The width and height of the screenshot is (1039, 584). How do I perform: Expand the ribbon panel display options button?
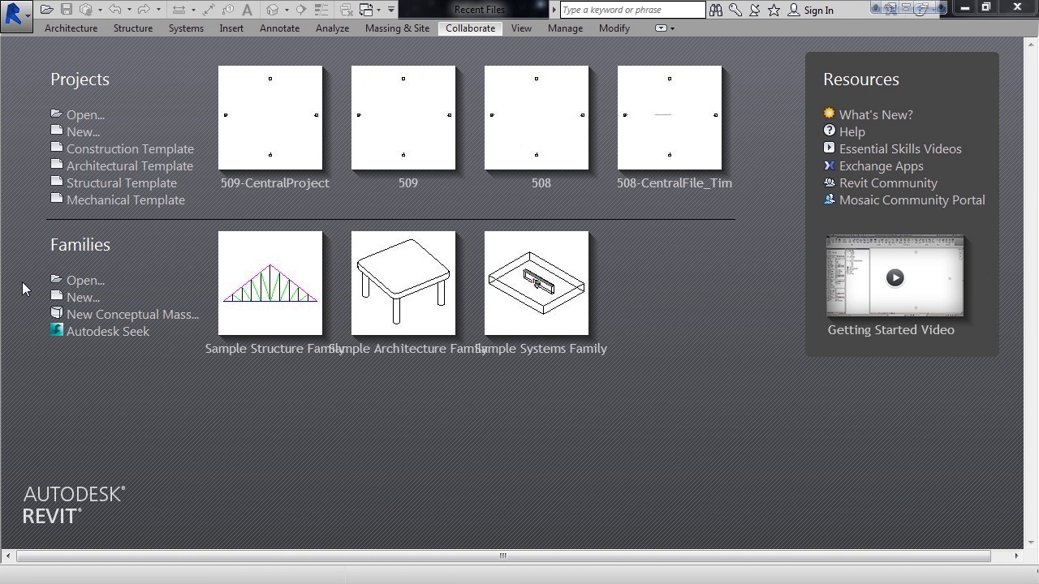pos(665,28)
